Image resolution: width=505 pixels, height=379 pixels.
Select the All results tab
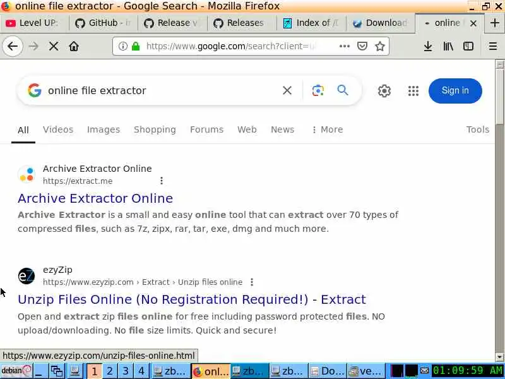point(23,130)
